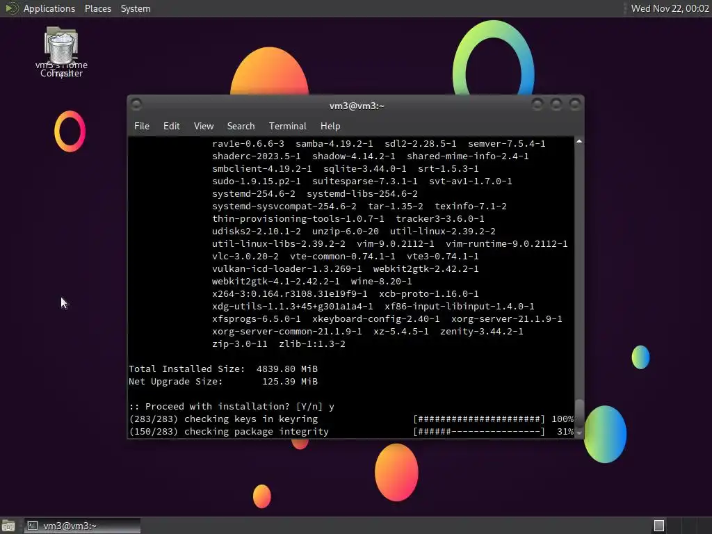Click the date and time clock
The image size is (712, 534).
(670, 8)
